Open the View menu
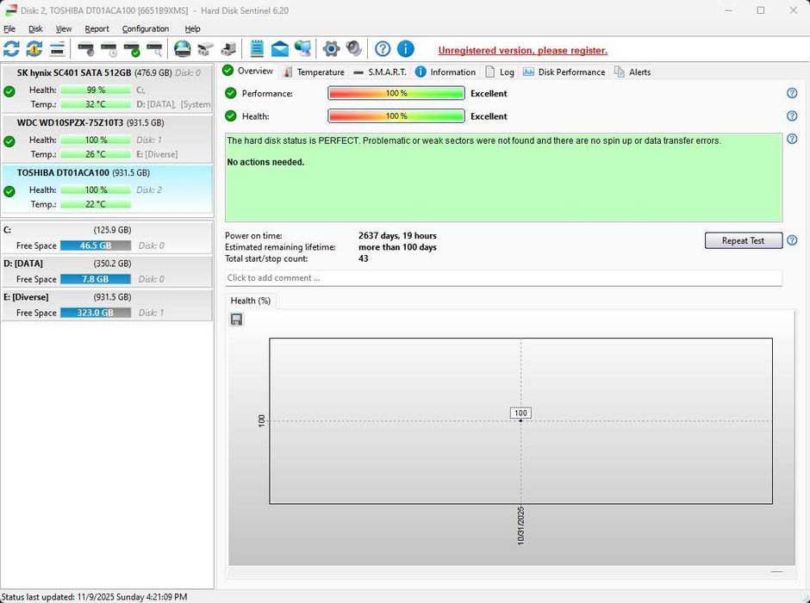This screenshot has width=810, height=603. click(x=64, y=29)
